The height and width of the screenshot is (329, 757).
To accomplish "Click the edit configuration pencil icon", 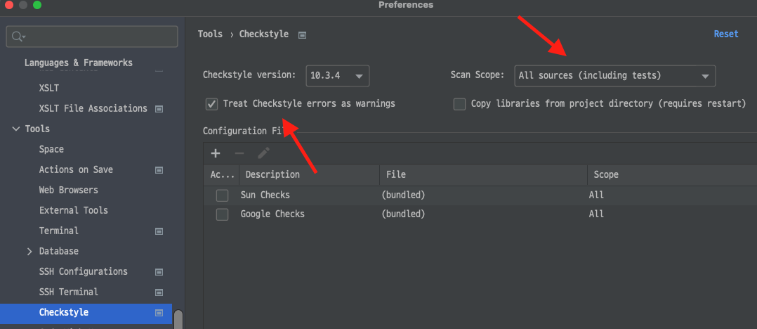I will pyautogui.click(x=263, y=154).
